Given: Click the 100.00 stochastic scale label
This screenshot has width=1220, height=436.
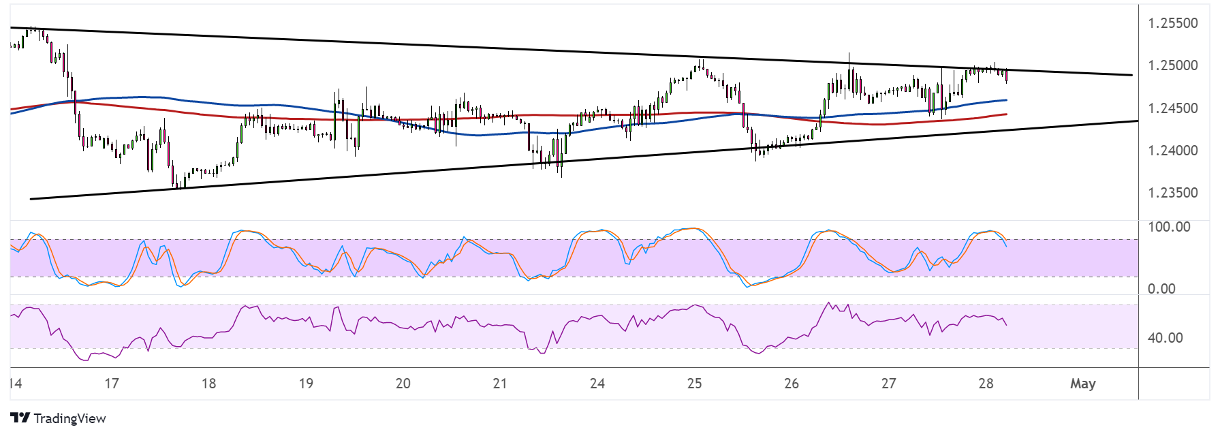Looking at the screenshot, I should point(1169,227).
